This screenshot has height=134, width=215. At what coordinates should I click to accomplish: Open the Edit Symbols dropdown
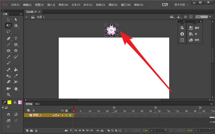pyautogui.click(x=179, y=17)
